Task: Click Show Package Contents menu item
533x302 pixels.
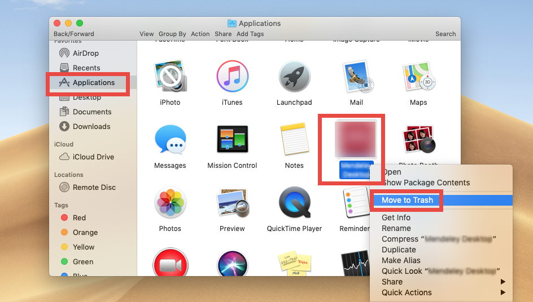Action: point(426,183)
